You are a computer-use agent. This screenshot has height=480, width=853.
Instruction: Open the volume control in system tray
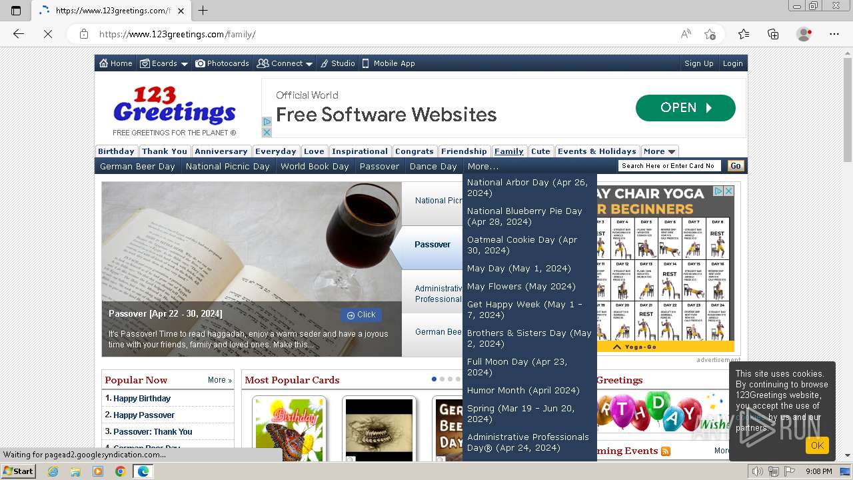[758, 471]
